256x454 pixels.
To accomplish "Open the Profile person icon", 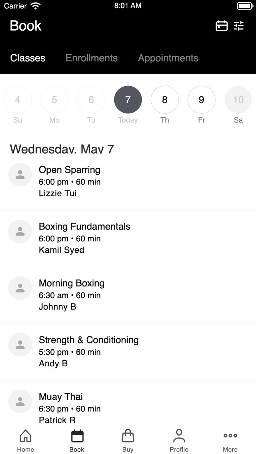I will tap(179, 436).
